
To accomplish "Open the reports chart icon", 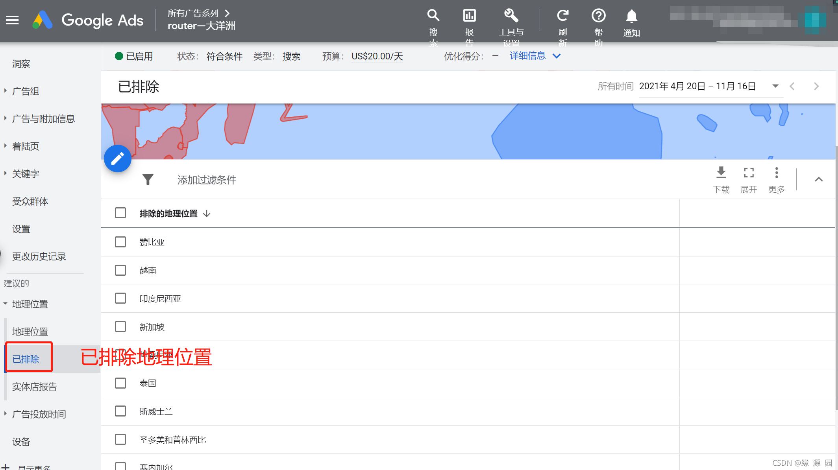I will pyautogui.click(x=469, y=16).
